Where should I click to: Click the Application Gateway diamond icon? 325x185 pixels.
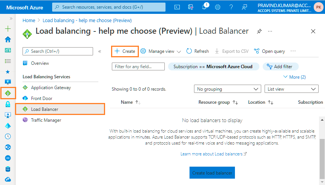pos(25,88)
